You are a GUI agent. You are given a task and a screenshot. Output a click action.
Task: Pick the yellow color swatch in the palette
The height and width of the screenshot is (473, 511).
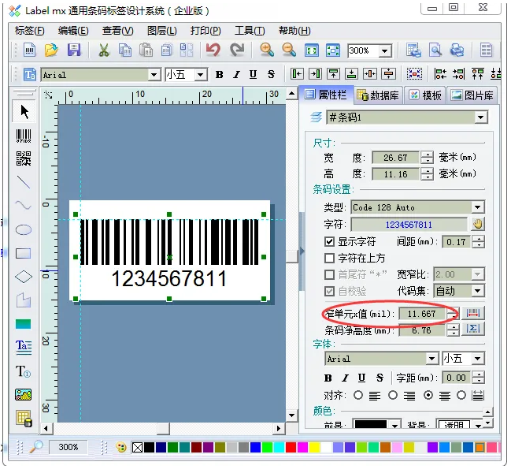pyautogui.click(x=314, y=447)
